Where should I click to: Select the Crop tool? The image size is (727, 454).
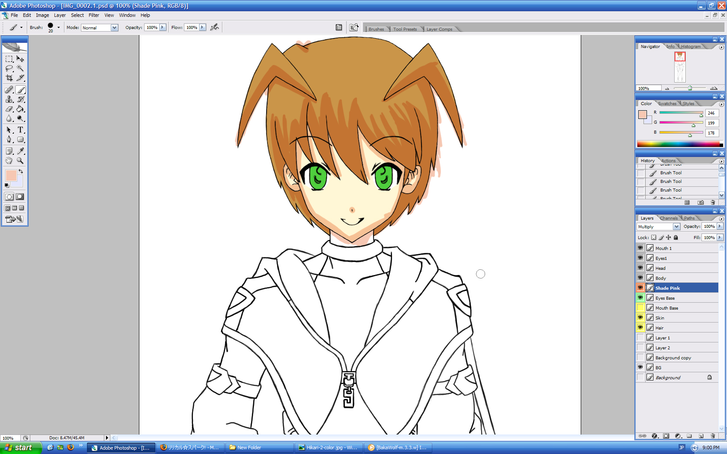pos(9,78)
